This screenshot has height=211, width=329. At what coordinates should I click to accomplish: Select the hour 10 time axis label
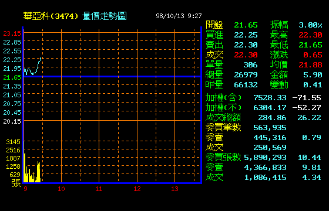(x=61, y=189)
